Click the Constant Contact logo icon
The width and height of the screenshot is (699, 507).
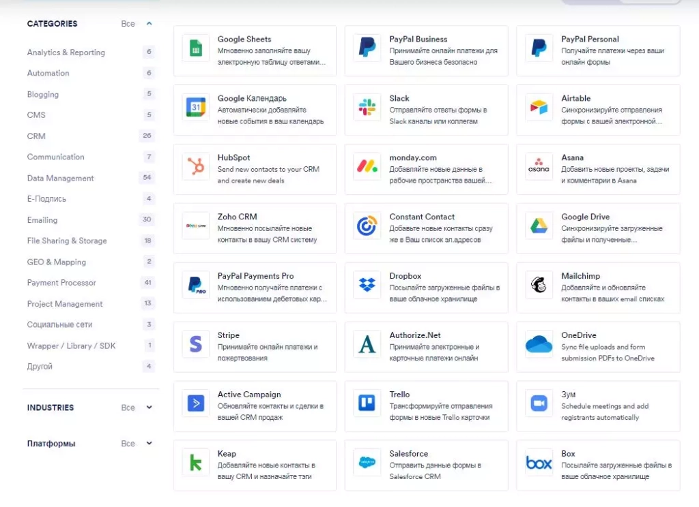(x=367, y=226)
